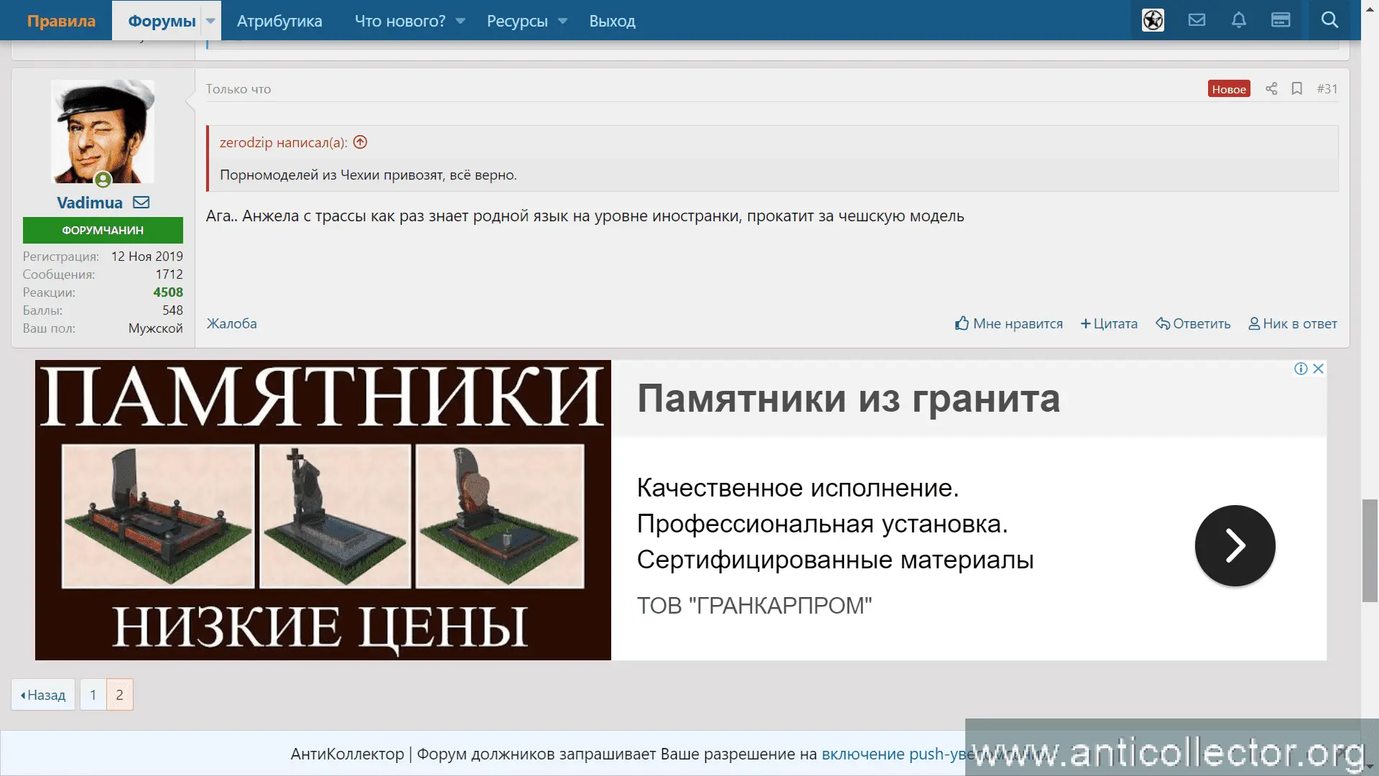This screenshot has height=776, width=1379.
Task: Expand the Форумы dropdown arrow
Action: point(210,21)
